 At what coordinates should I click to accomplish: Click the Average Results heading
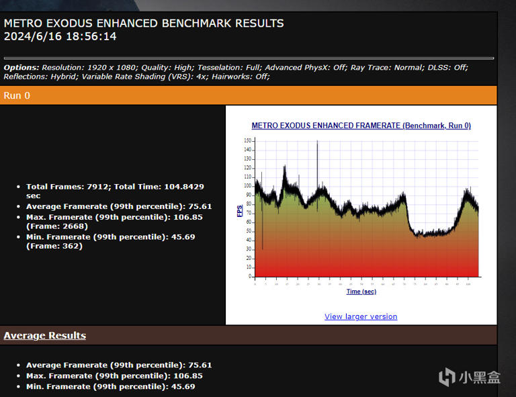tap(45, 335)
